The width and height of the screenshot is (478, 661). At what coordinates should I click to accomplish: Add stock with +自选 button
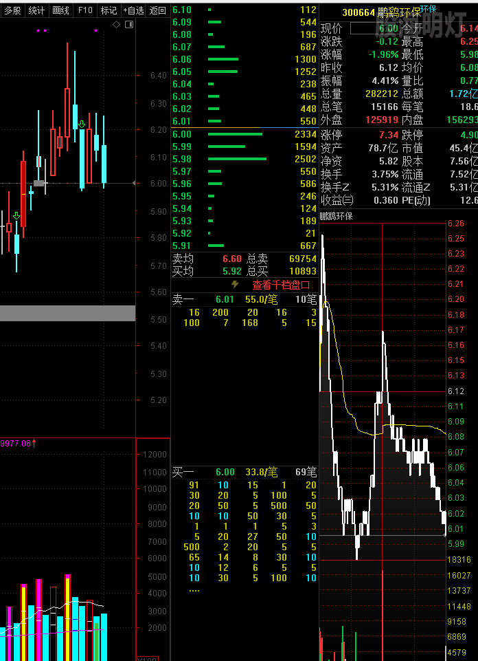(133, 10)
